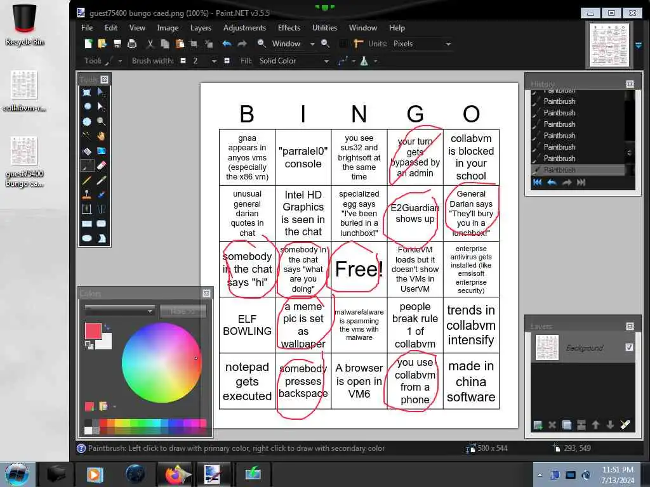This screenshot has width=650, height=487.
Task: Click the More button in Colors panel
Action: click(x=183, y=311)
